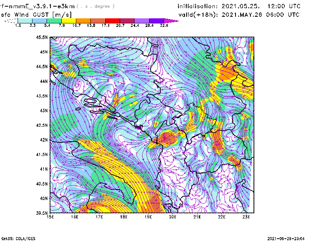Screen dimensions: 313x241
Task: Click the yellow 7.9–10.7 legend swatch
Action: (x=69, y=21)
